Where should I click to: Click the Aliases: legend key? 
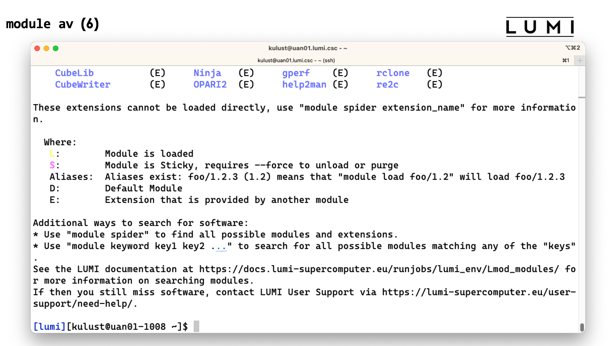[71, 177]
